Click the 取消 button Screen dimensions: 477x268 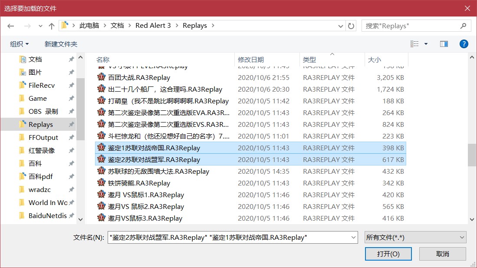(x=442, y=254)
